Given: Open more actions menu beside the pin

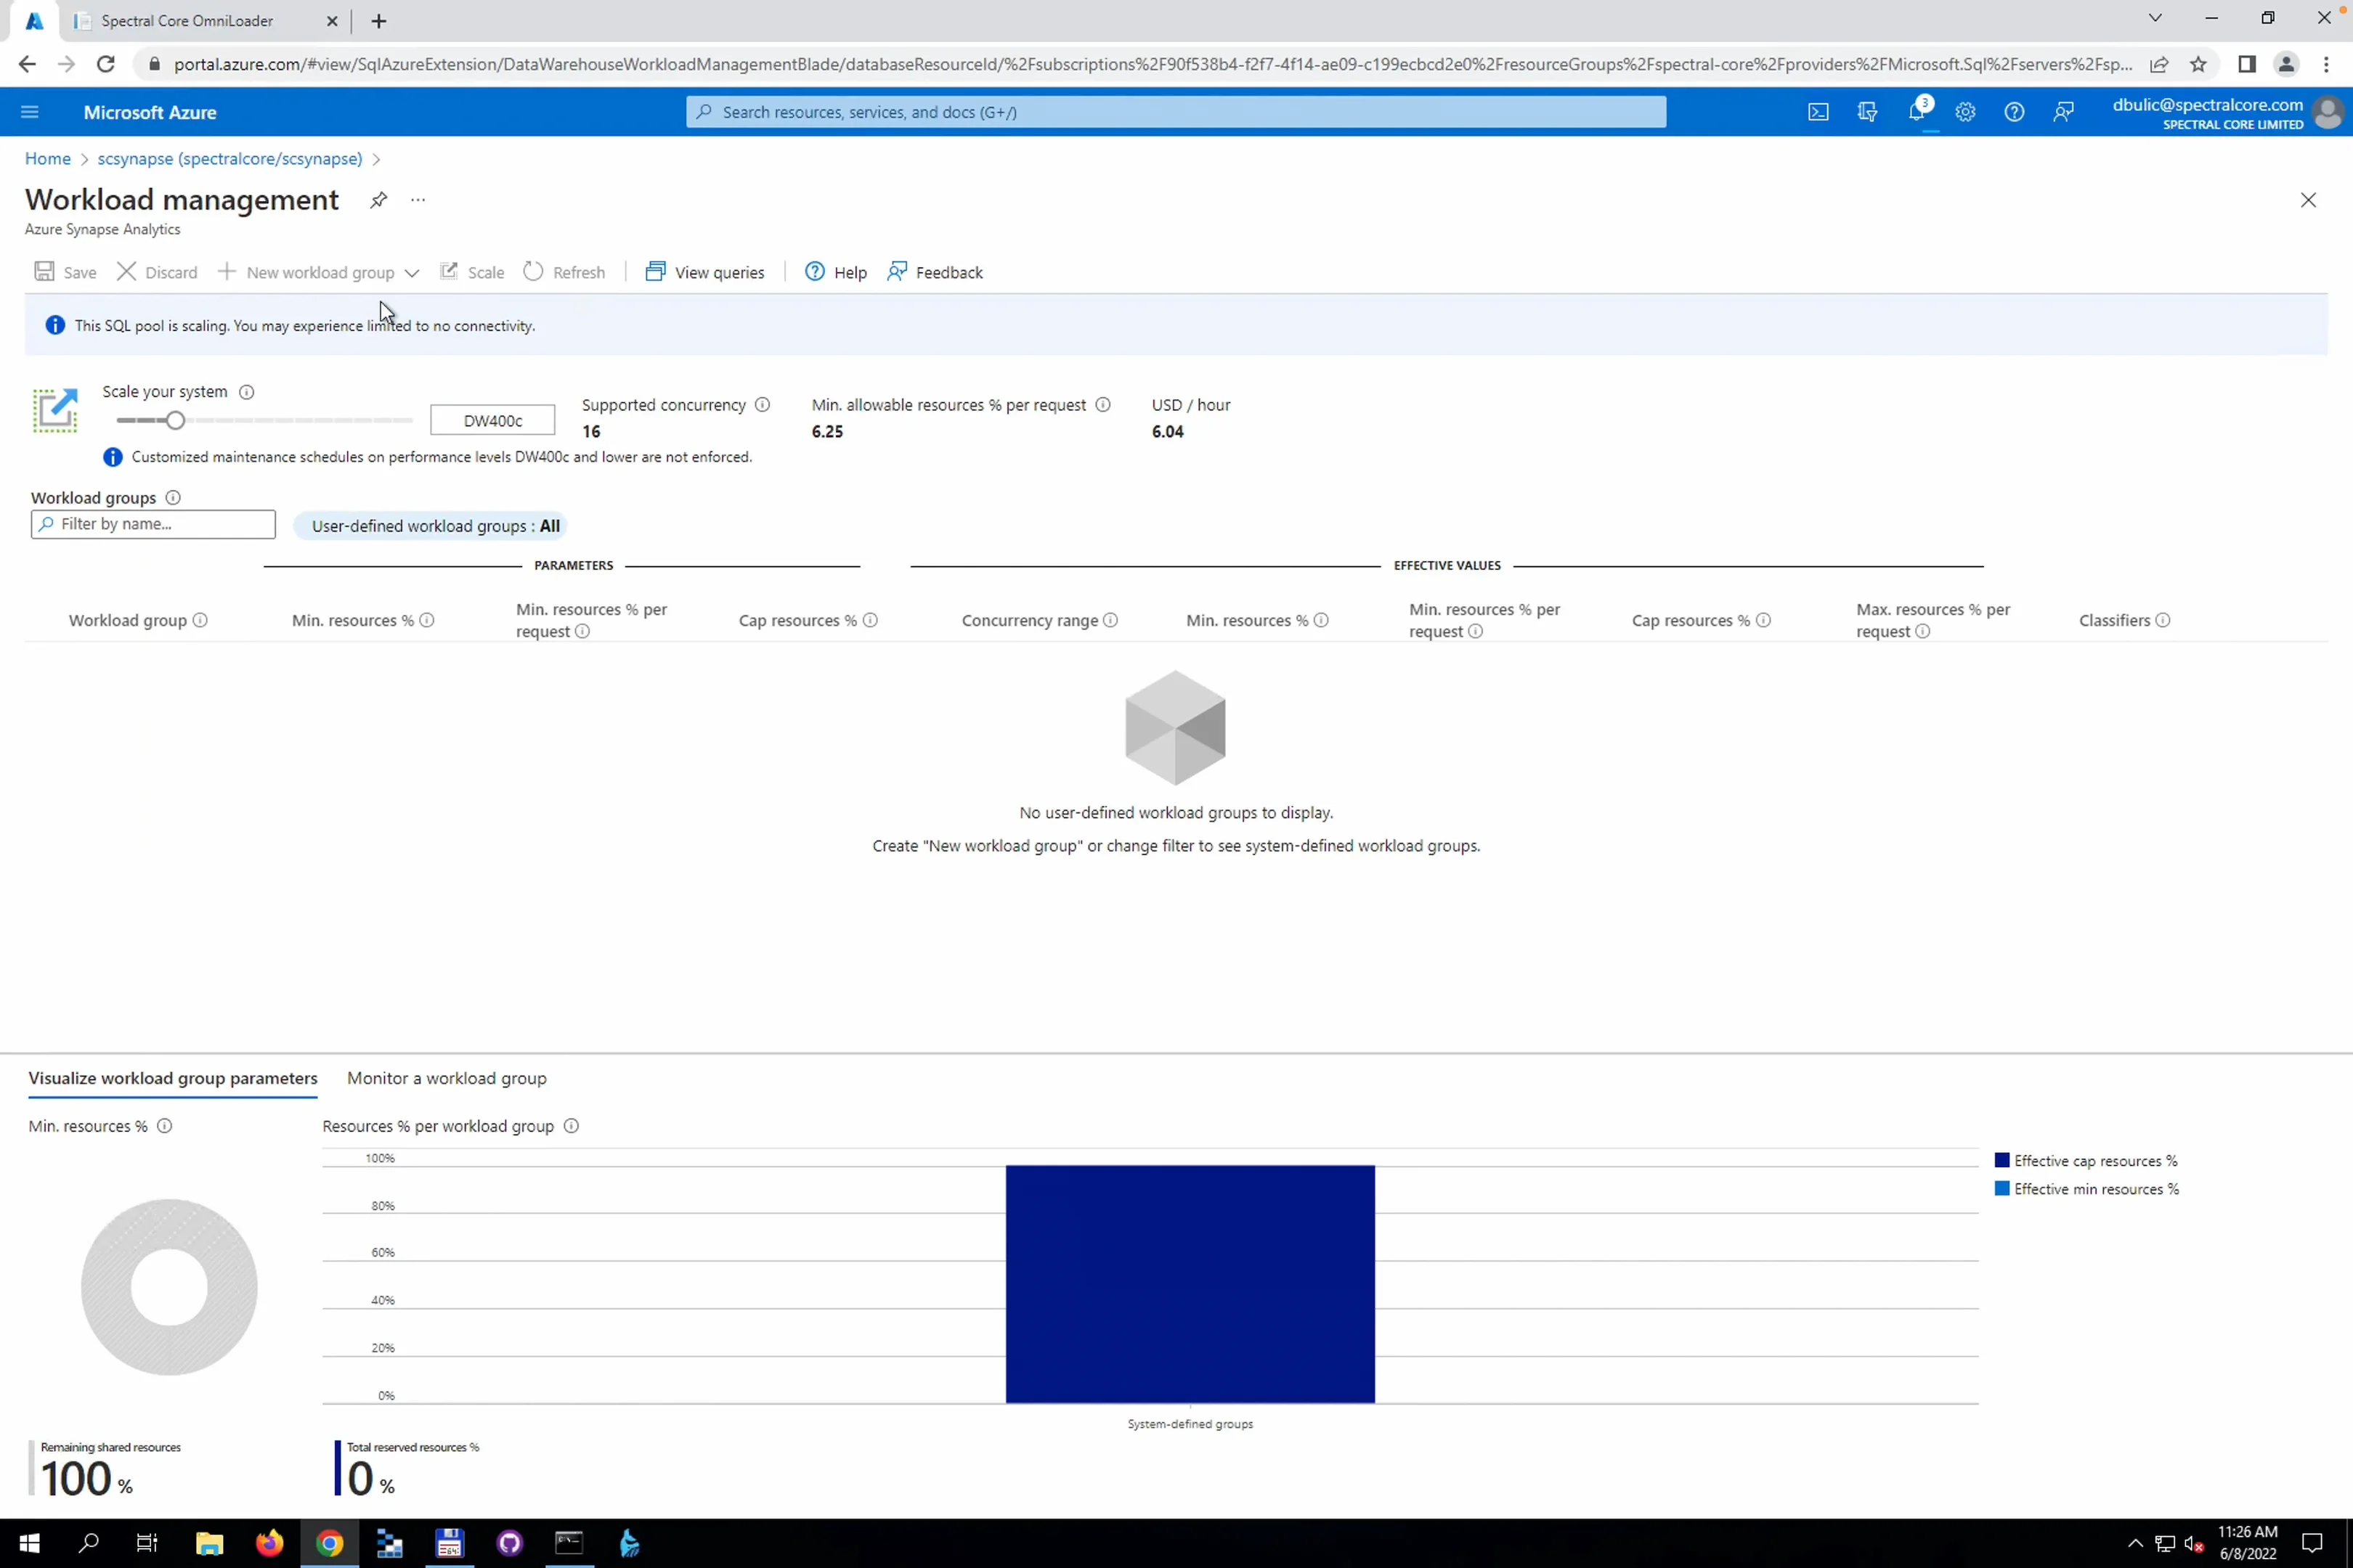Looking at the screenshot, I should point(417,200).
